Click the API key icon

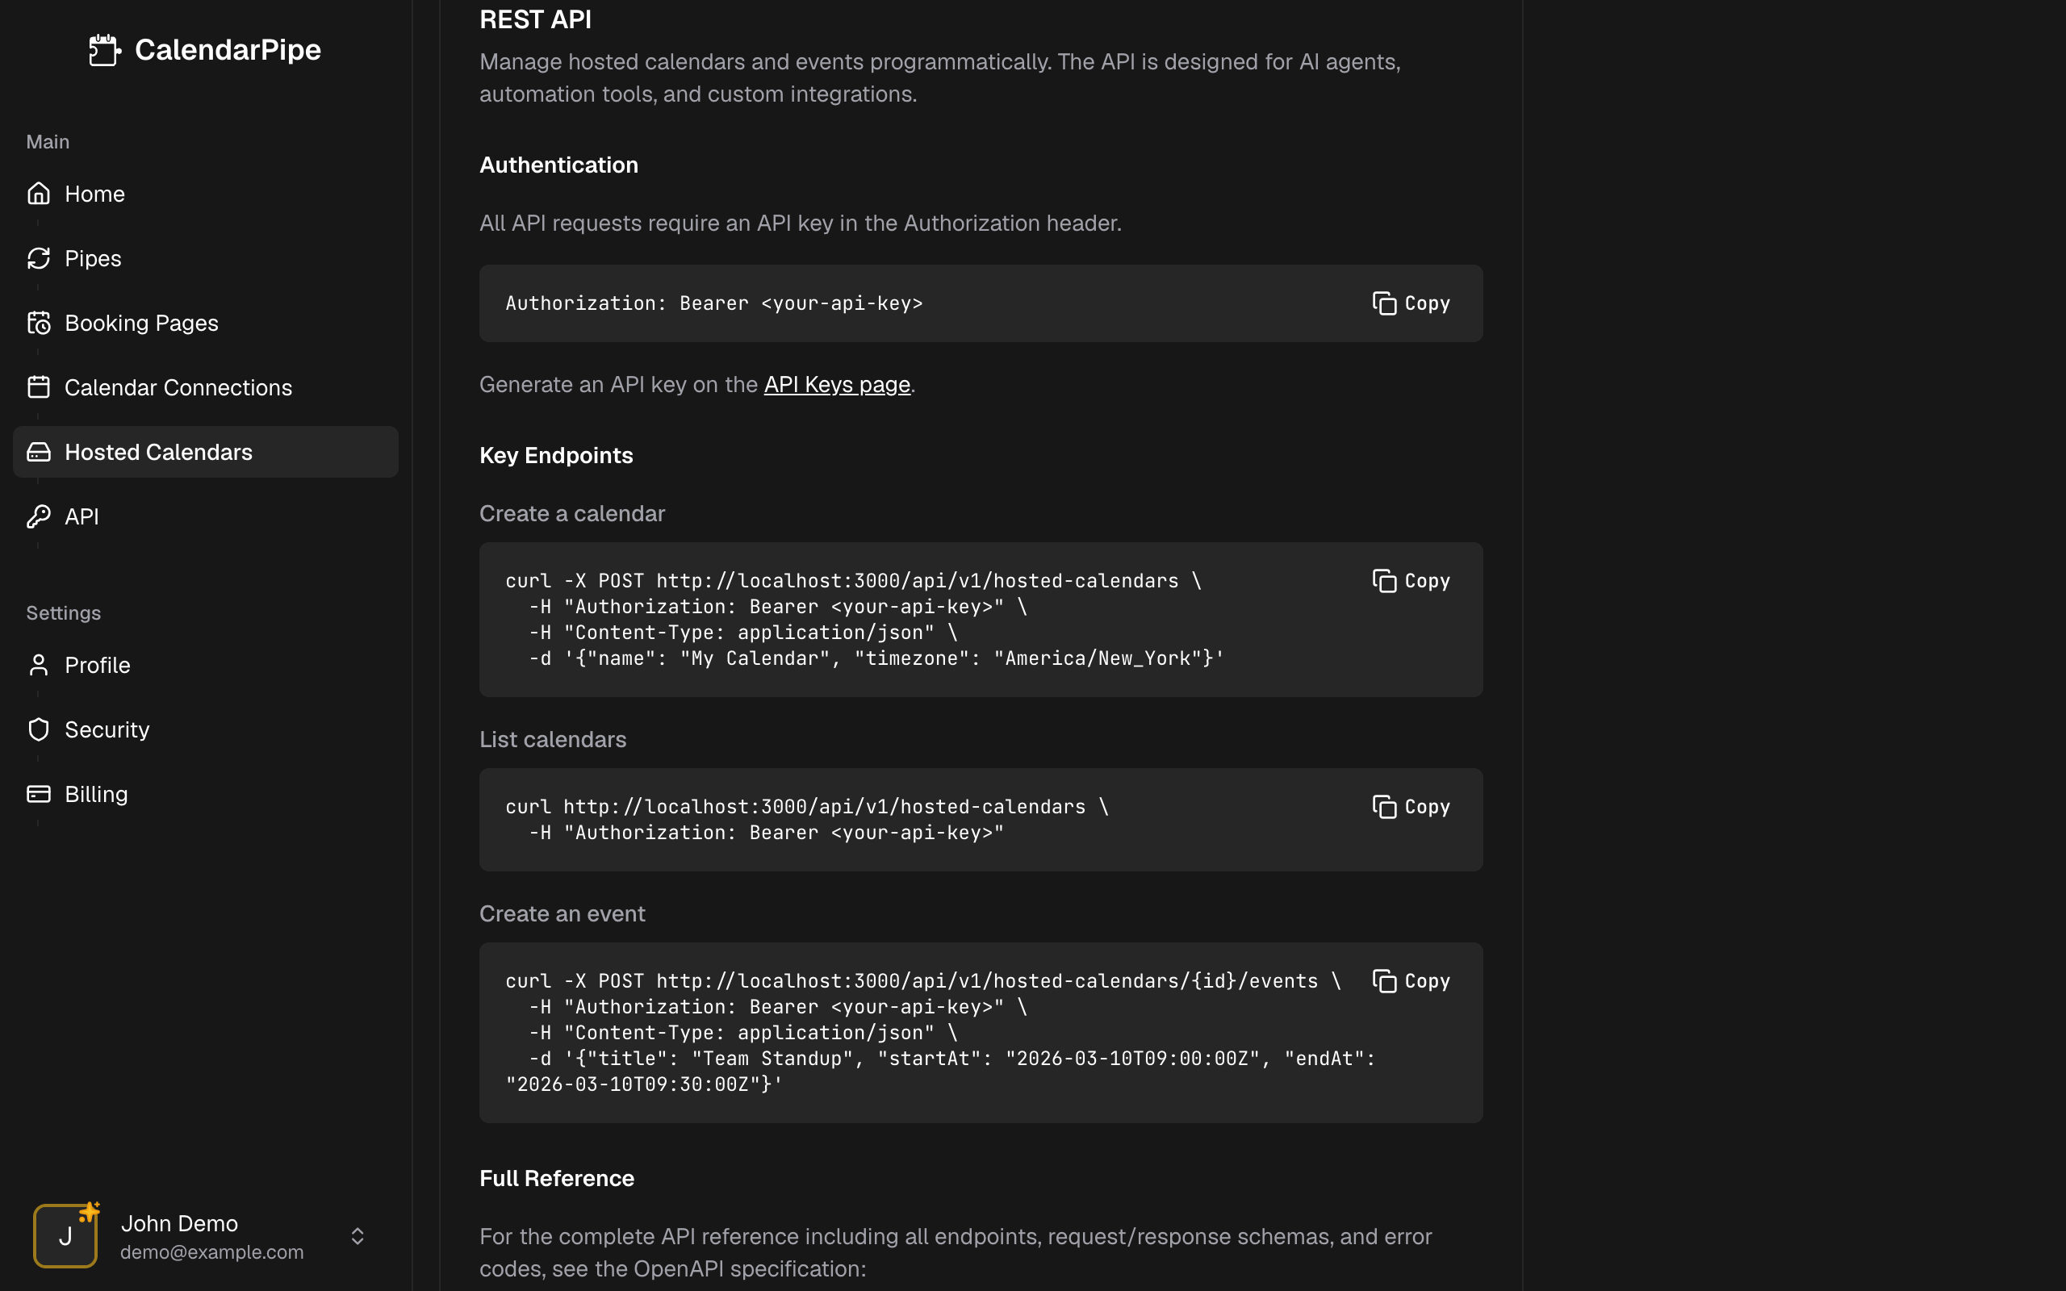coord(39,516)
